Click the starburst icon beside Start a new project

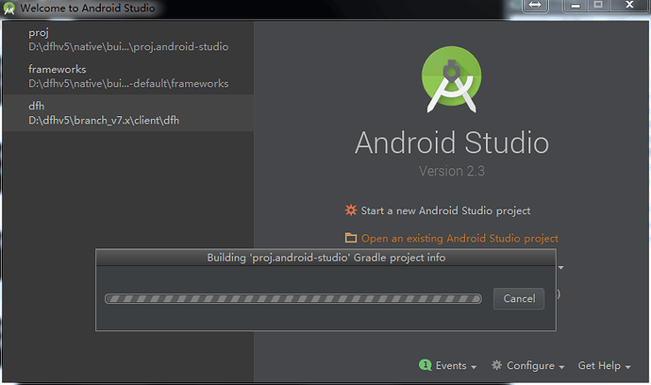click(x=351, y=210)
